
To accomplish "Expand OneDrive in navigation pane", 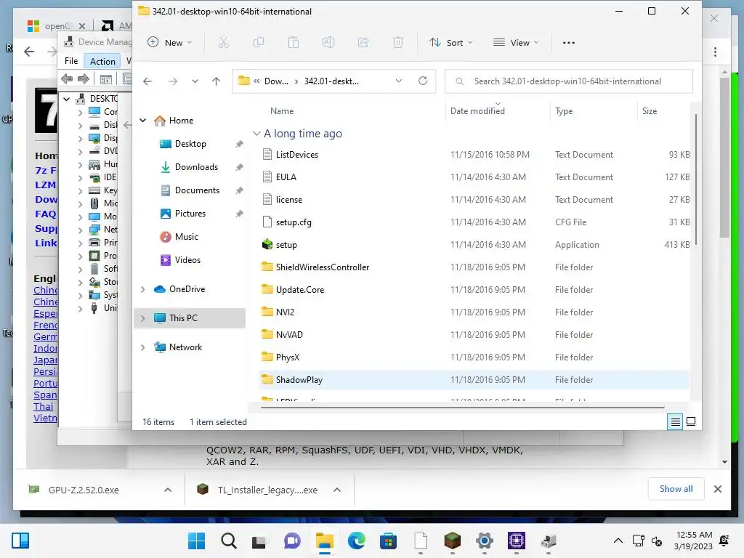I will tap(143, 289).
